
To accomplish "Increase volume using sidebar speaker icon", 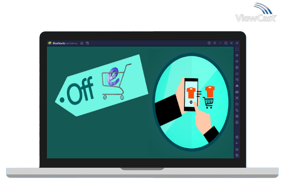I will (237, 55).
